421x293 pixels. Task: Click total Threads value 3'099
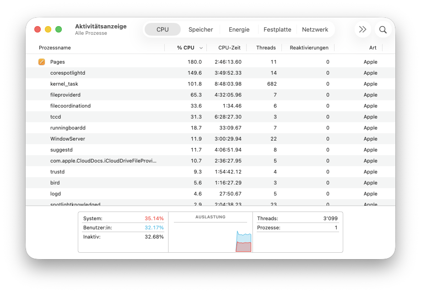(x=330, y=219)
